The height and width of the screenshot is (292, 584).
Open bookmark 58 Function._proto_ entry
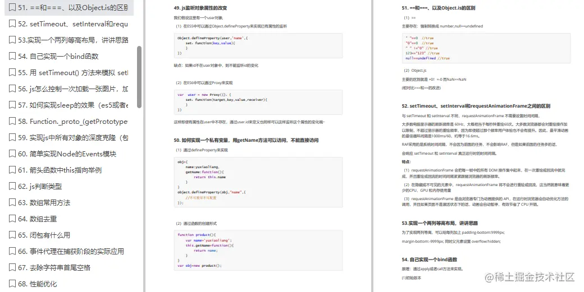(x=73, y=122)
